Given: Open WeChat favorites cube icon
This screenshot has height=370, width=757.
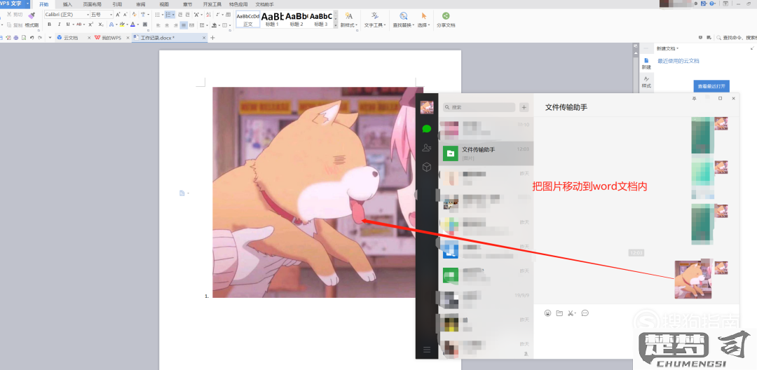Looking at the screenshot, I should [426, 167].
